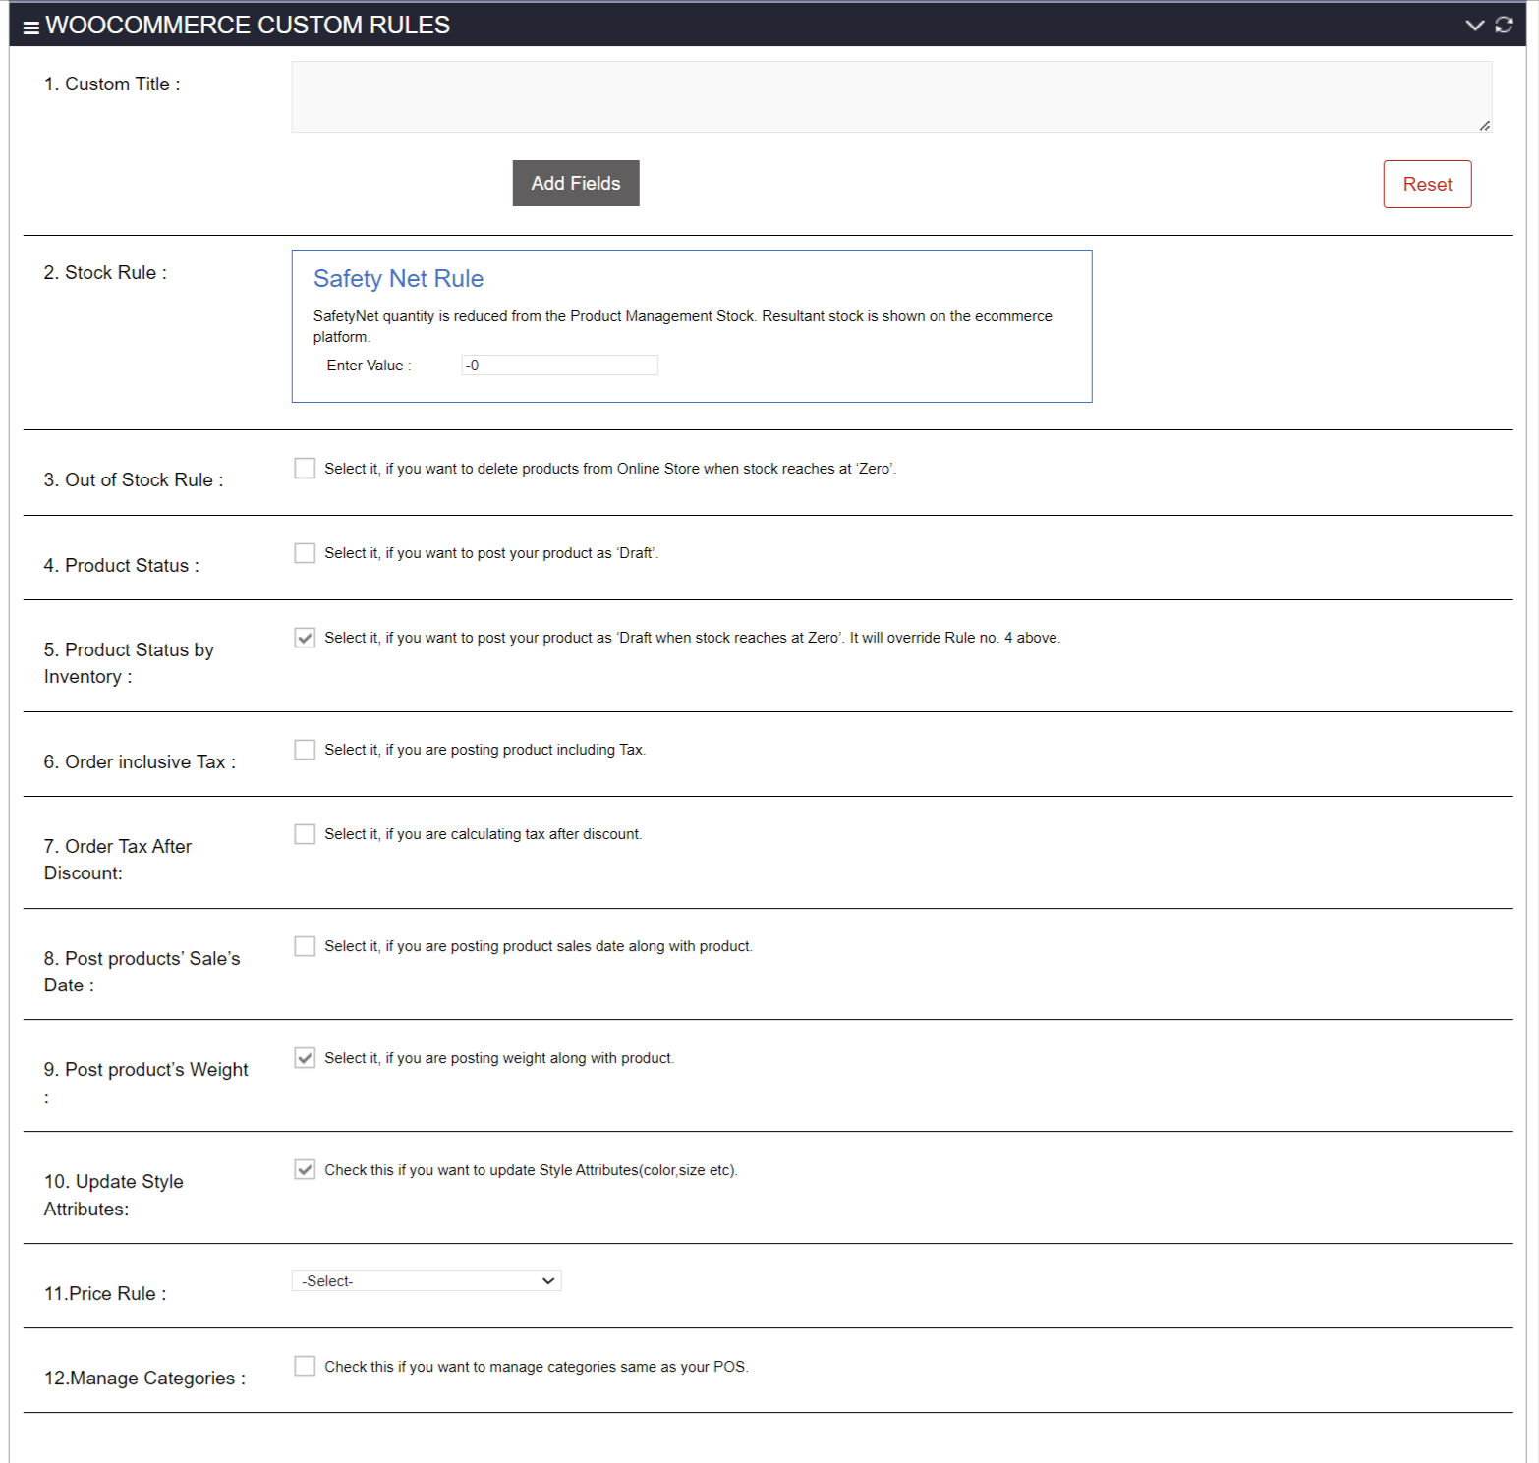Click the WOOCOMMERCE CUSTOM RULES title text
The height and width of the screenshot is (1463, 1539).
(x=248, y=26)
